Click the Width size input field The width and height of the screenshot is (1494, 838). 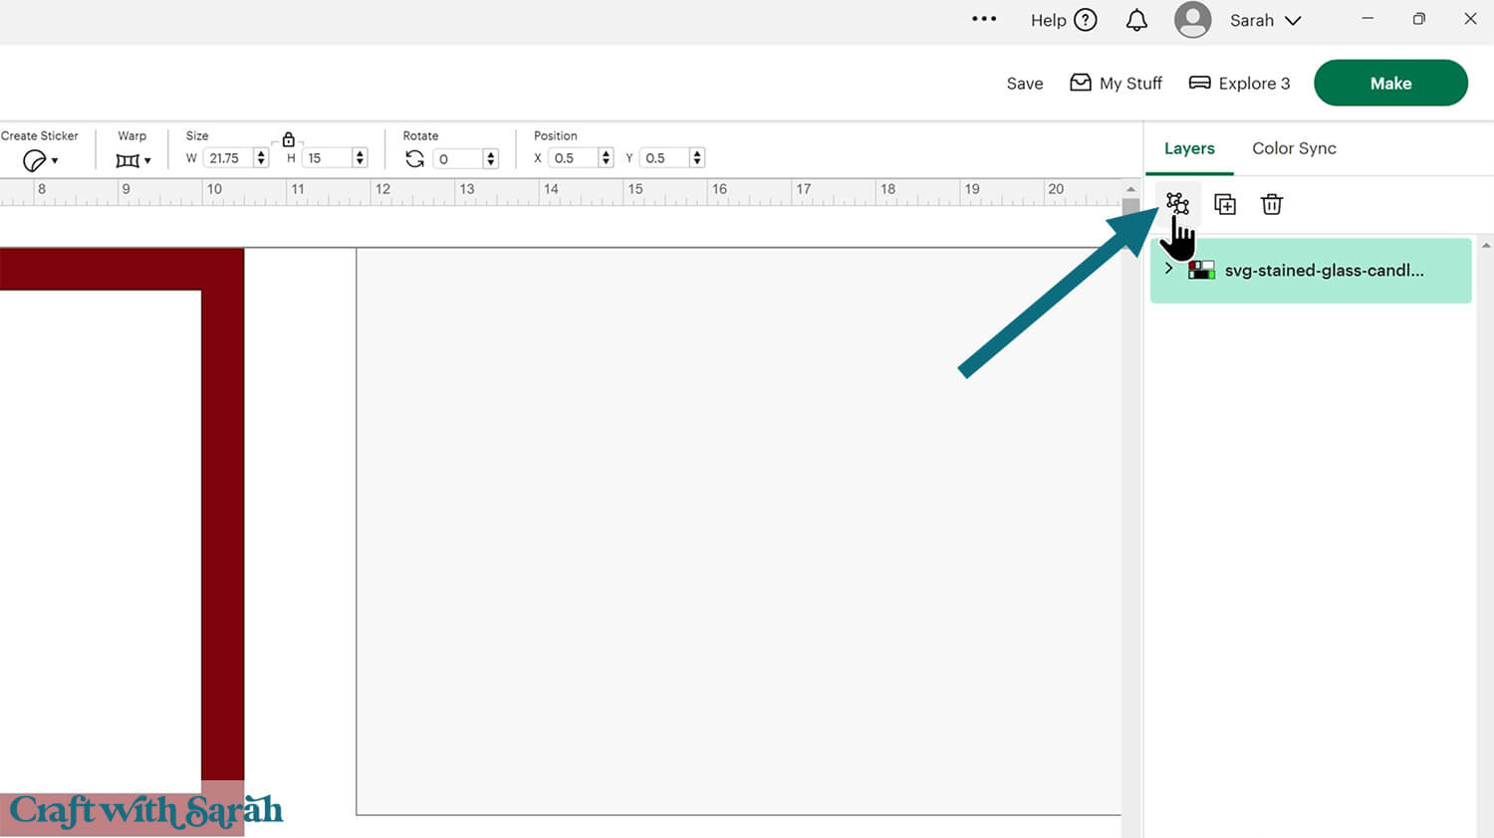click(227, 158)
